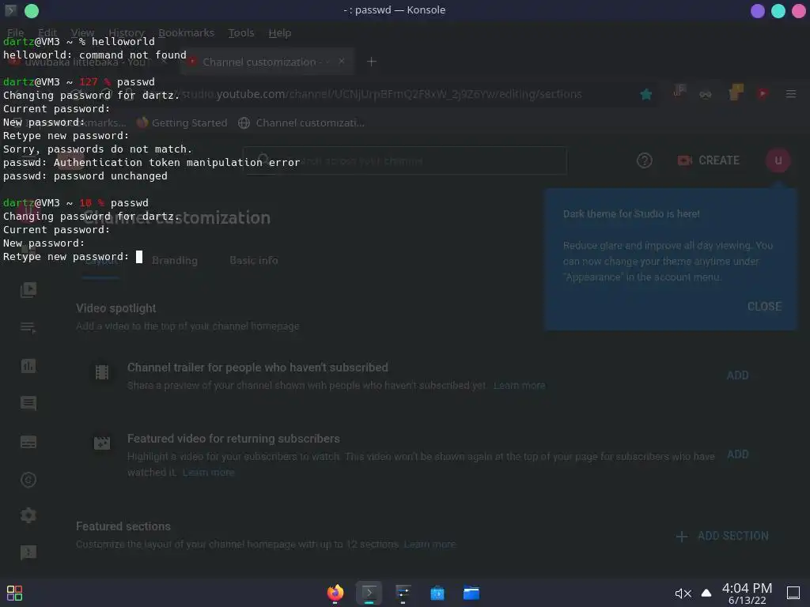
Task: Click ADD SECTION under Featured sections
Action: tap(722, 537)
